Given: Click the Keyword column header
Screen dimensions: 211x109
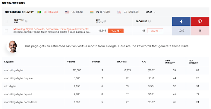Looking at the screenshot, I should [9, 62].
